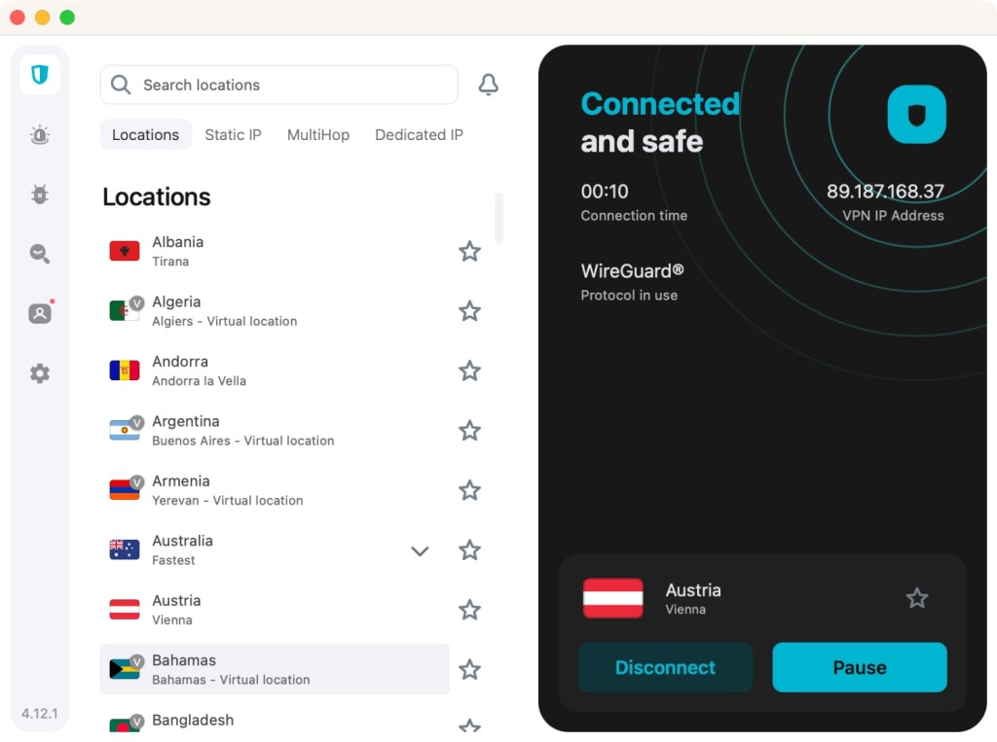Open the Antivirus bug icon
Screen dimensions: 997x742
point(40,194)
